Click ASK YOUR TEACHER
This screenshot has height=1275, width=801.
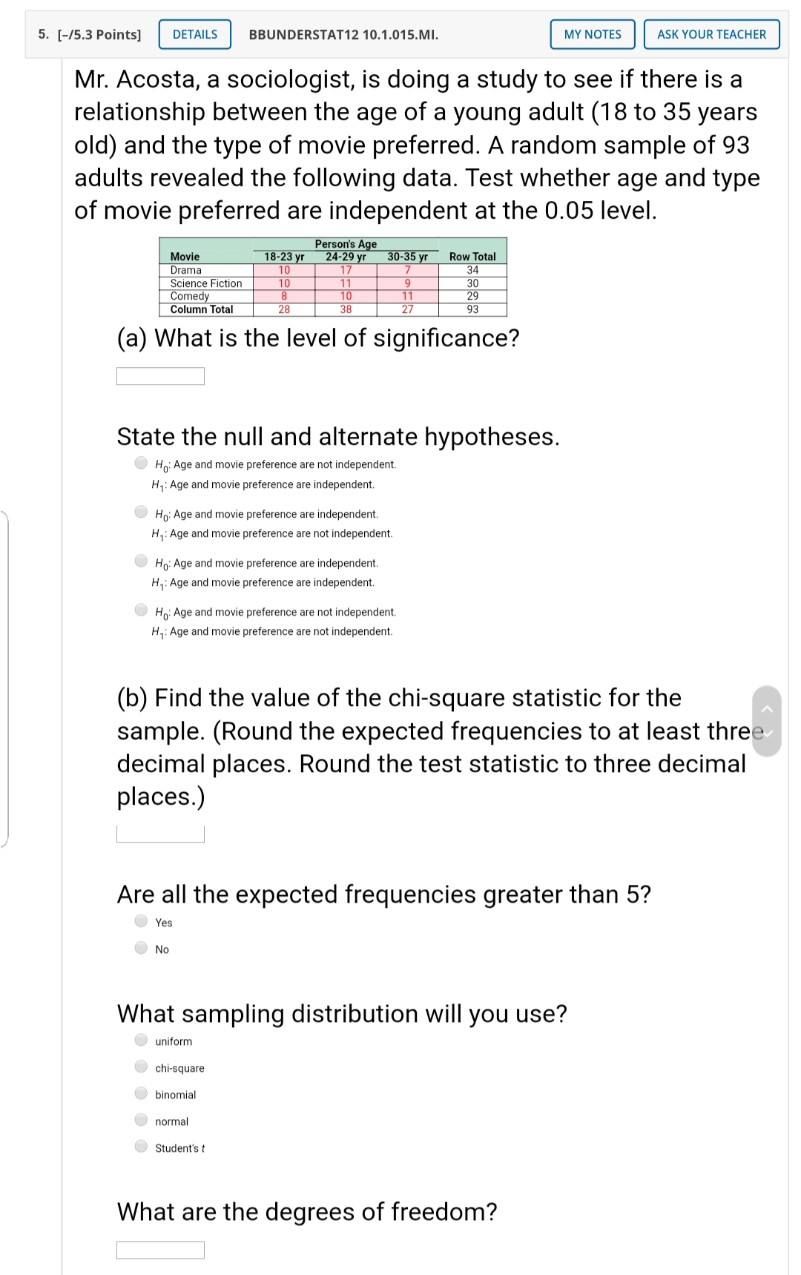pyautogui.click(x=710, y=34)
